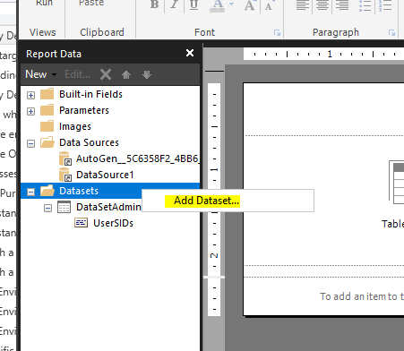
Task: Select the DataSetAdmin dataset
Action: click(108, 207)
